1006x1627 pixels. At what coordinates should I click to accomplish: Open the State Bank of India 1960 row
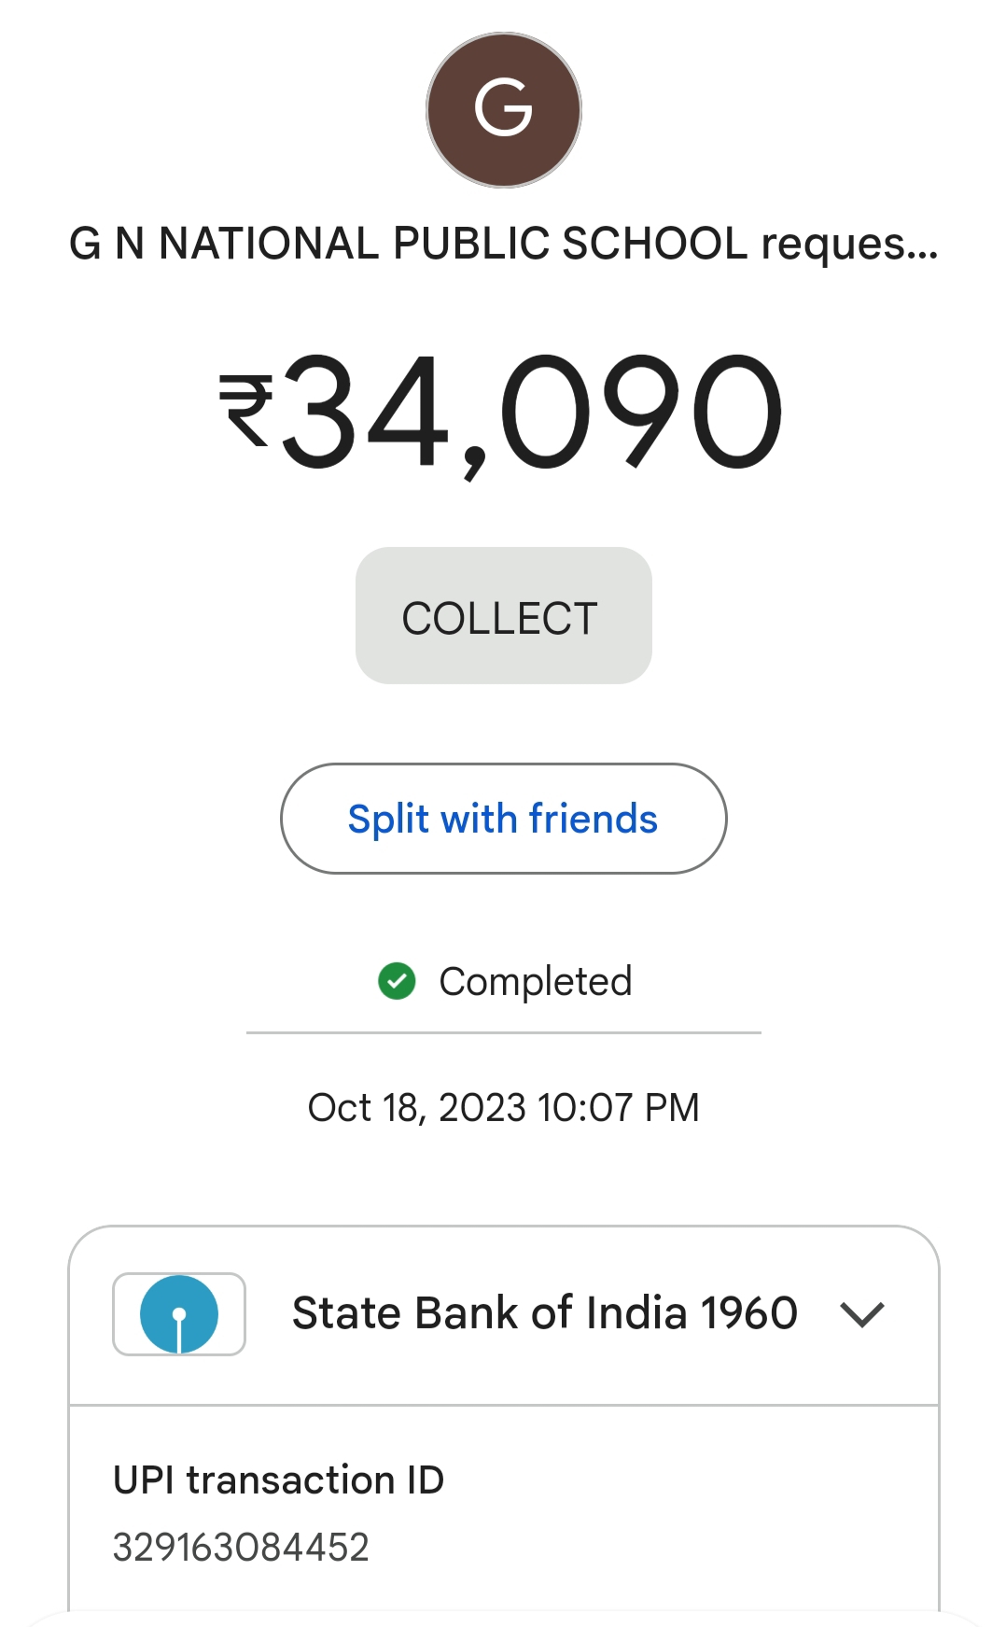click(x=504, y=1314)
